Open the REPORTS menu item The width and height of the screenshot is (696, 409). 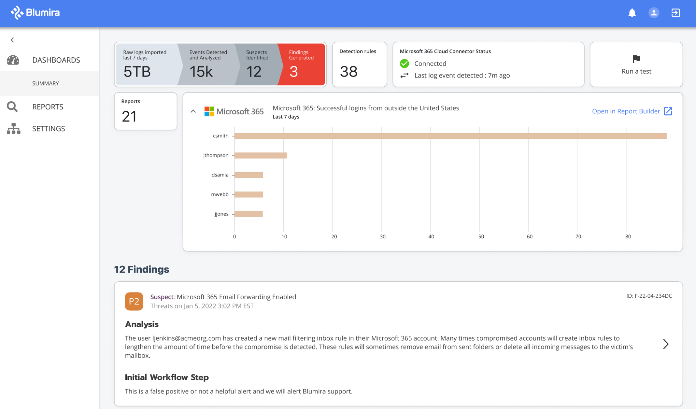click(48, 107)
